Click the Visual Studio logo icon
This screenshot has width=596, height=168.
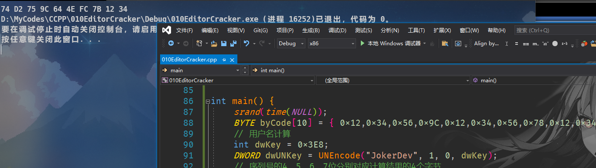(166, 30)
